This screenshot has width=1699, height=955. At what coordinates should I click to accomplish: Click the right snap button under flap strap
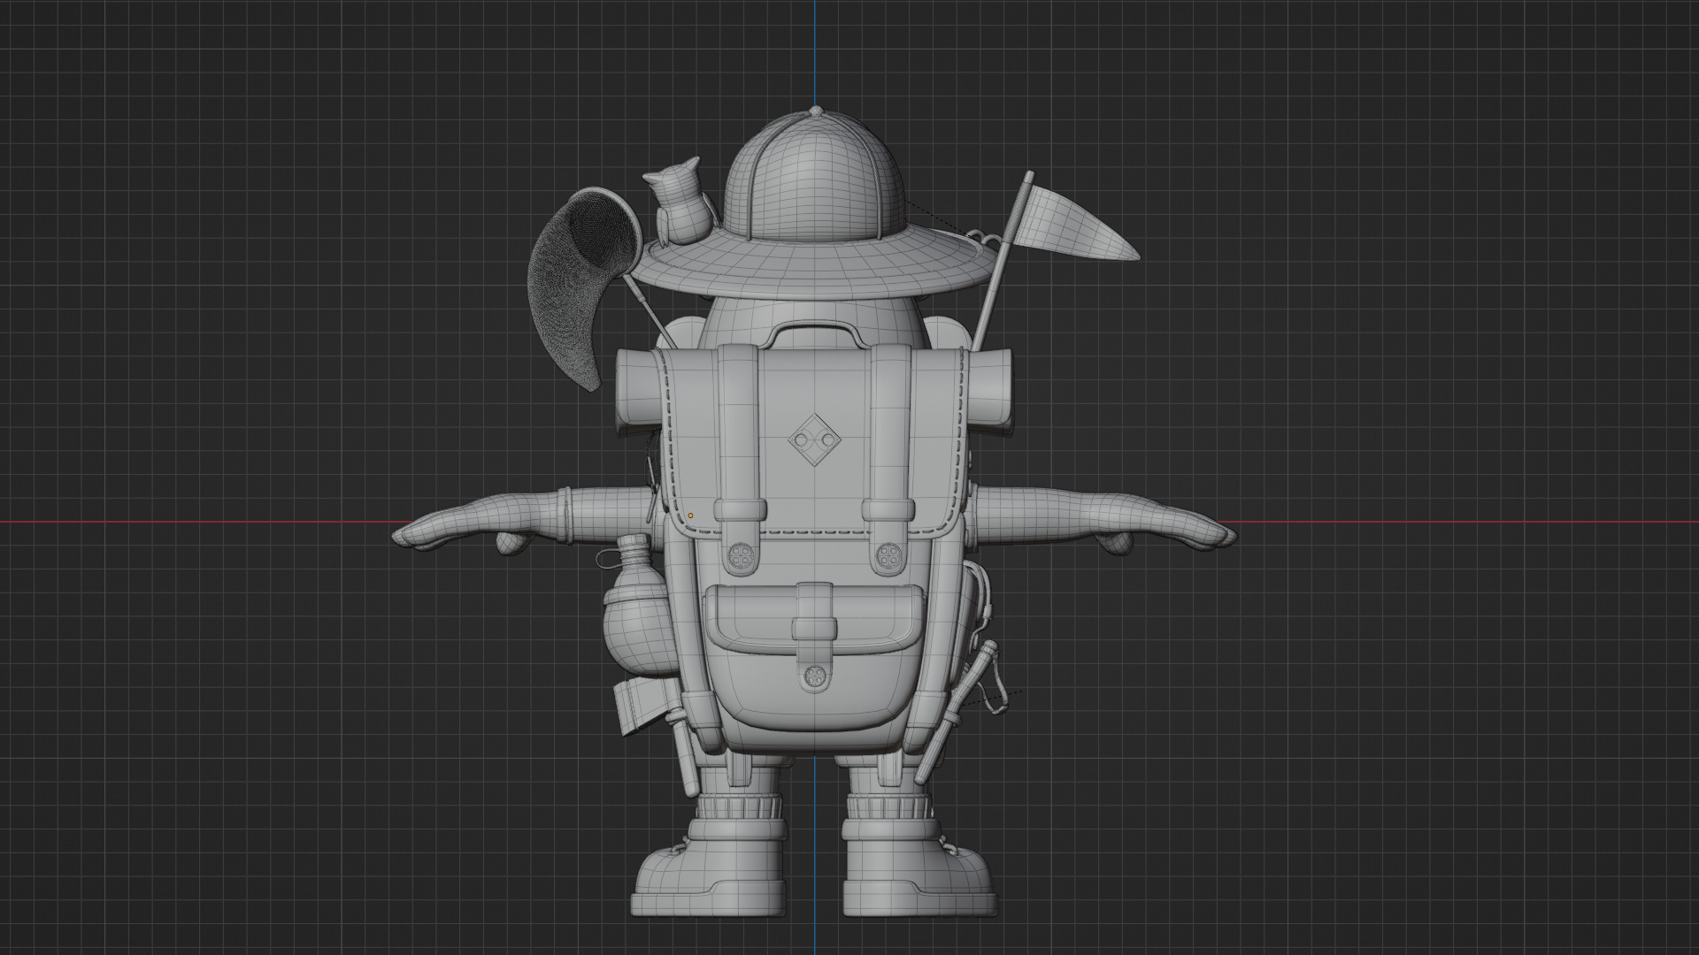click(888, 556)
